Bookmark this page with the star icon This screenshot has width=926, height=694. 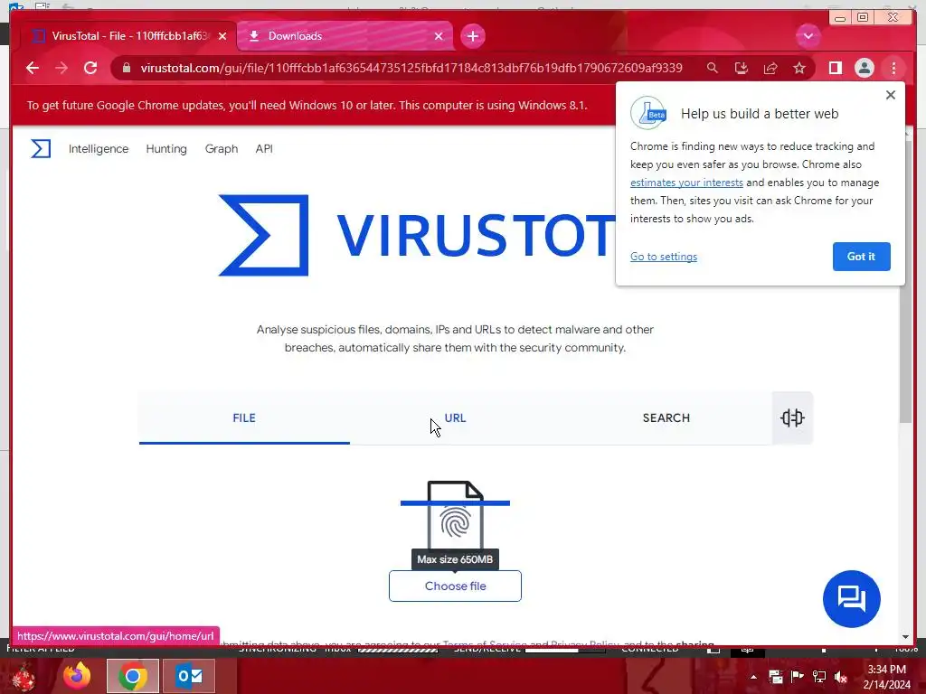coord(799,68)
